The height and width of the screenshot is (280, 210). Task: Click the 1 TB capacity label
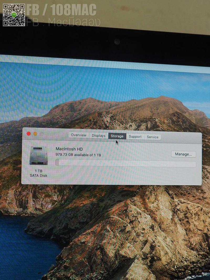38,171
